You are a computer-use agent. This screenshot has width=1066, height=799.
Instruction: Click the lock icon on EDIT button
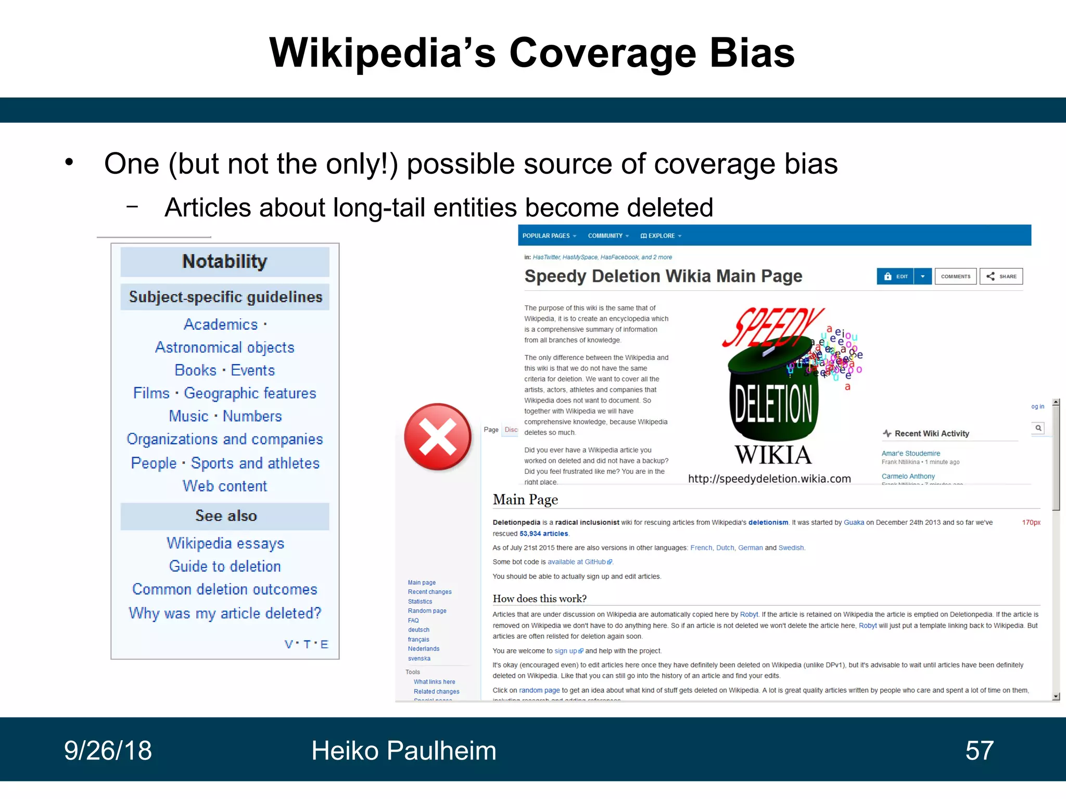coord(887,276)
